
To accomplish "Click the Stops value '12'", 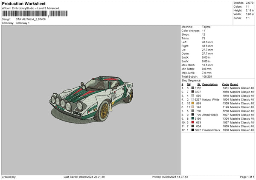I will (x=204, y=34).
